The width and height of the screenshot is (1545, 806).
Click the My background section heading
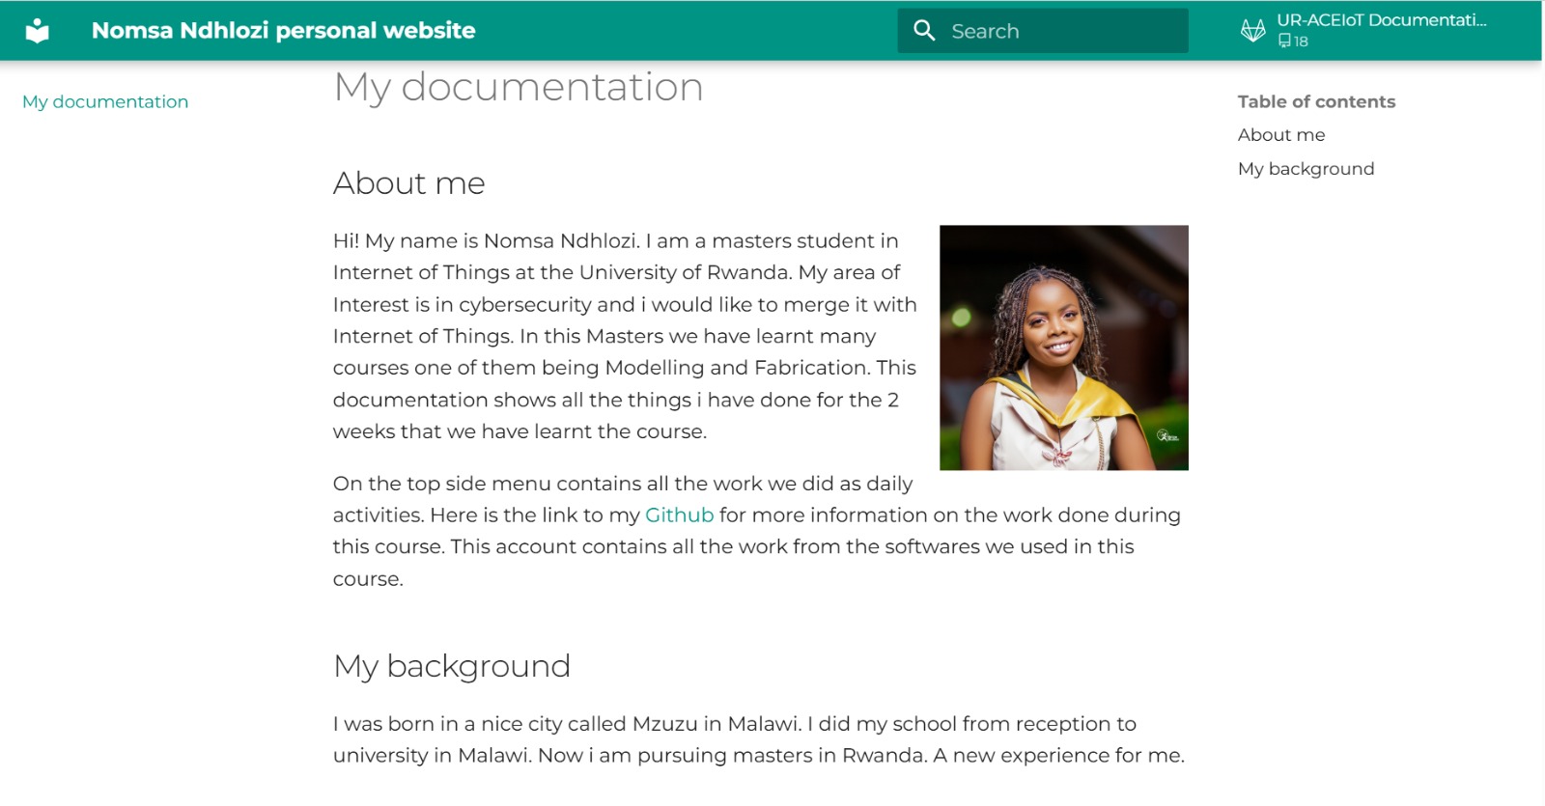451,666
